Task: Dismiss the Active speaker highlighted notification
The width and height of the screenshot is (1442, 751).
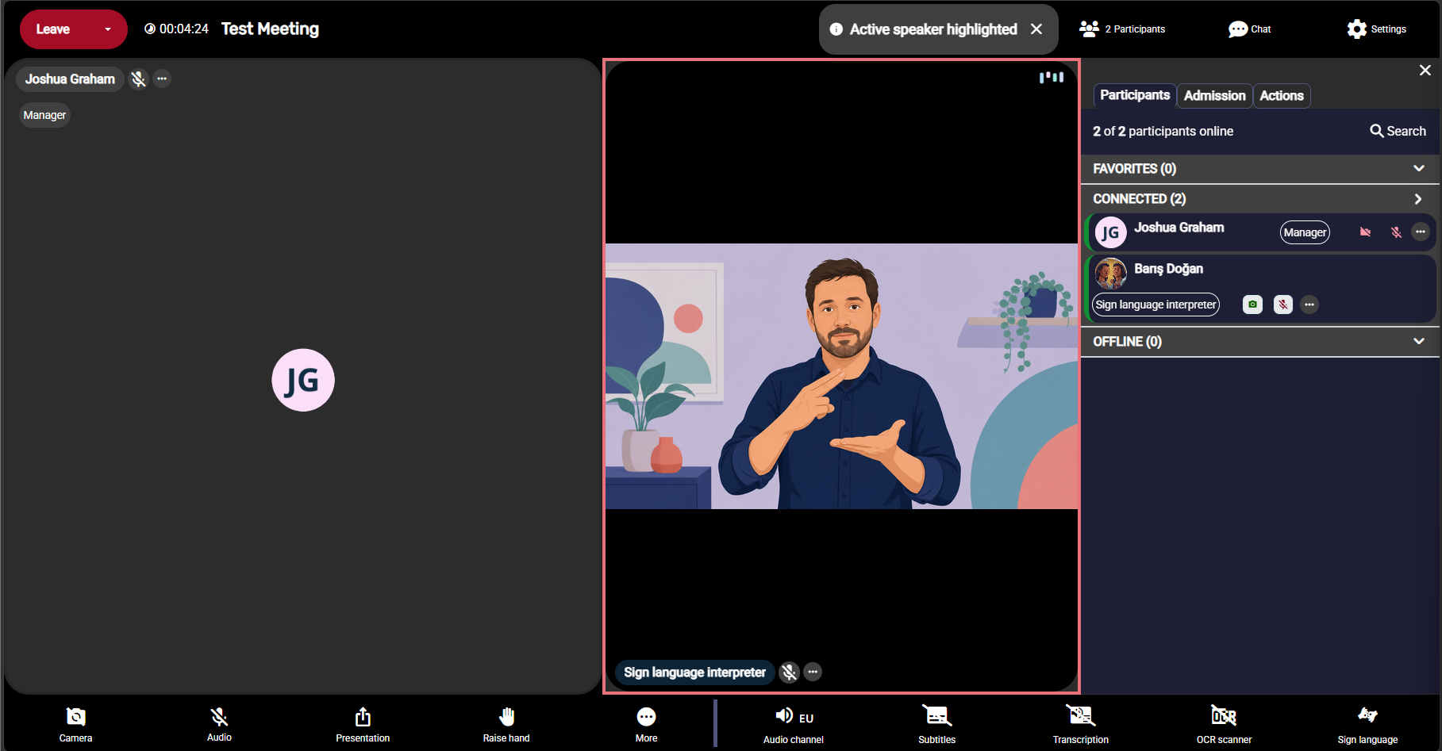Action: pyautogui.click(x=1036, y=29)
